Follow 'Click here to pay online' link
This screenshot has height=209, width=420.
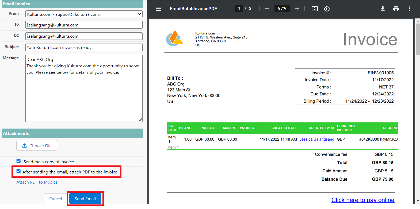point(363,200)
